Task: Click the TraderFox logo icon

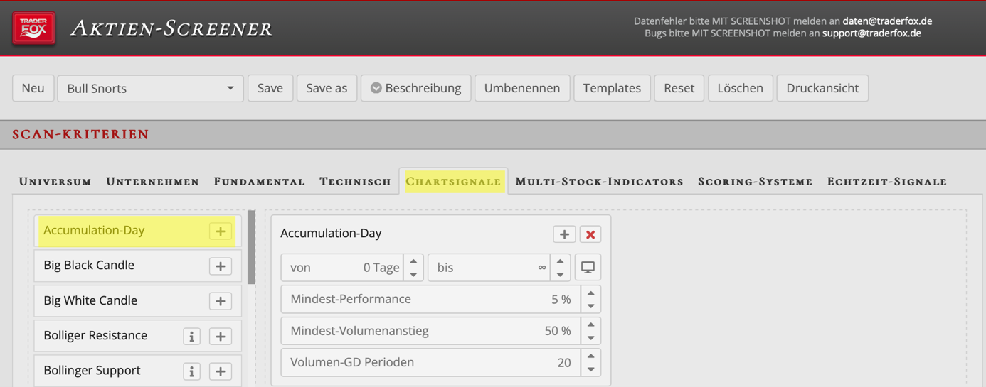Action: [x=33, y=29]
